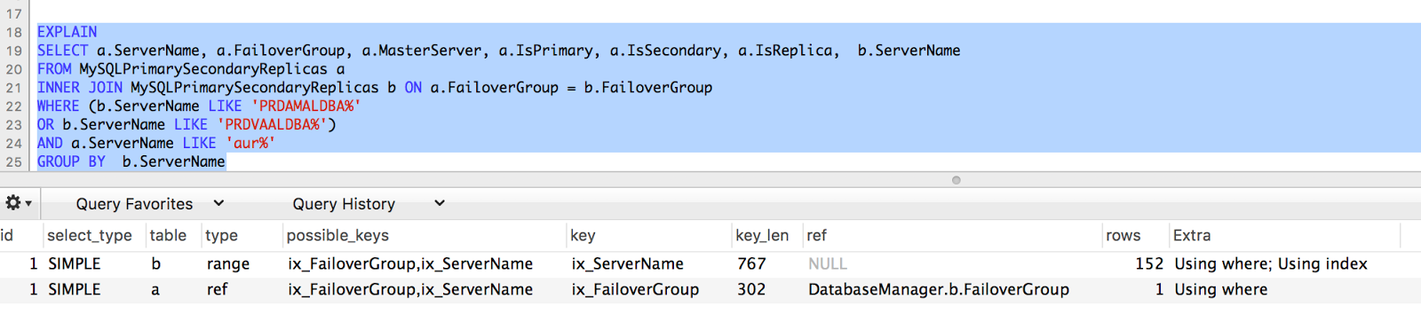The height and width of the screenshot is (322, 1421).
Task: Click the key_len column header
Action: pos(762,235)
